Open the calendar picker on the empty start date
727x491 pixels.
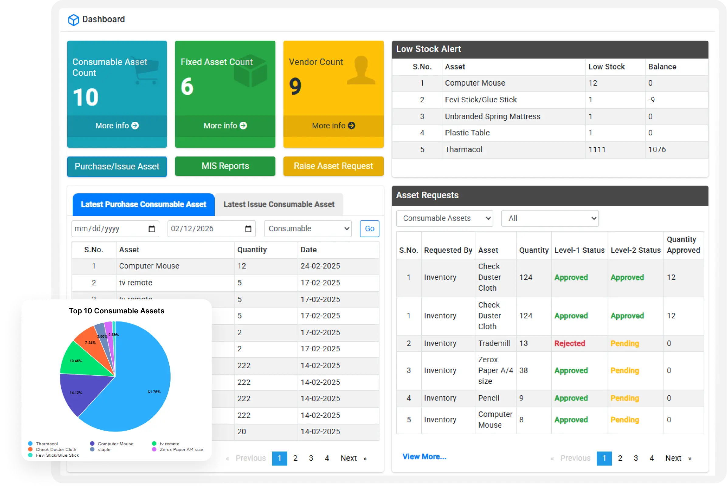click(152, 229)
